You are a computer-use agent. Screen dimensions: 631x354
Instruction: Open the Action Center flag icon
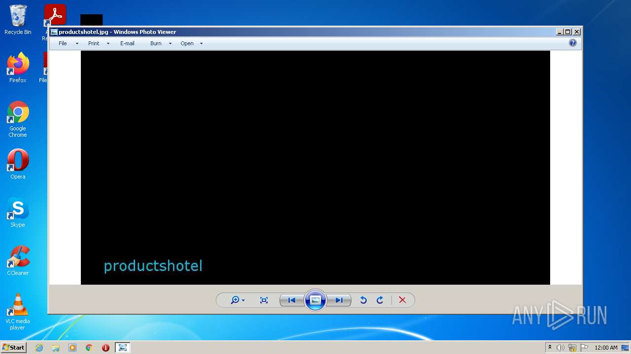pyautogui.click(x=584, y=348)
